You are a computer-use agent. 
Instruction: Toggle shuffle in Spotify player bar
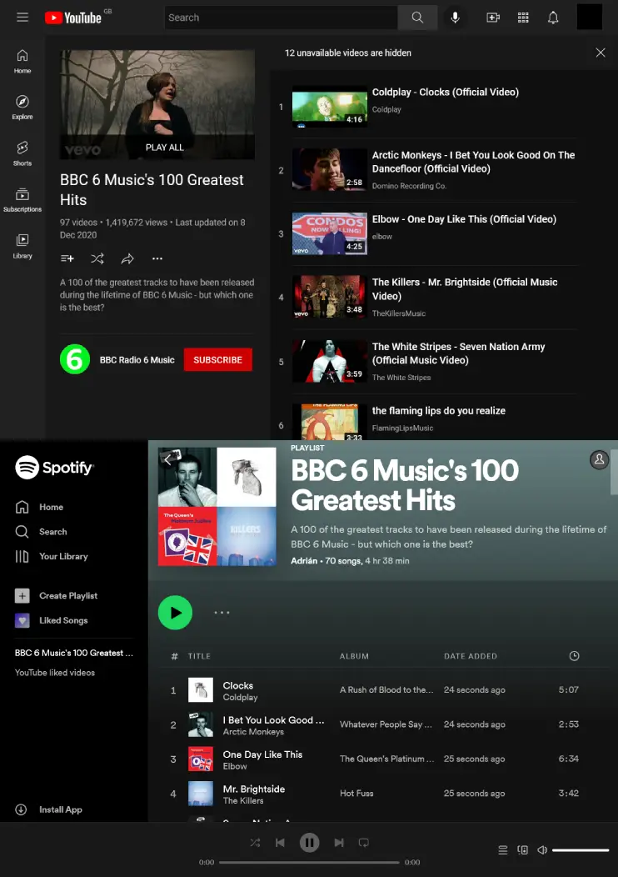click(x=256, y=842)
